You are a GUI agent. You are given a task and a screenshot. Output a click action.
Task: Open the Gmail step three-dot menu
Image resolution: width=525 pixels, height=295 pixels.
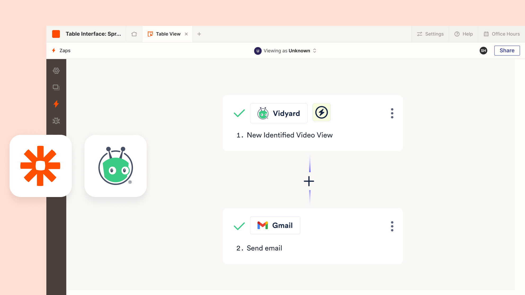[392, 226]
